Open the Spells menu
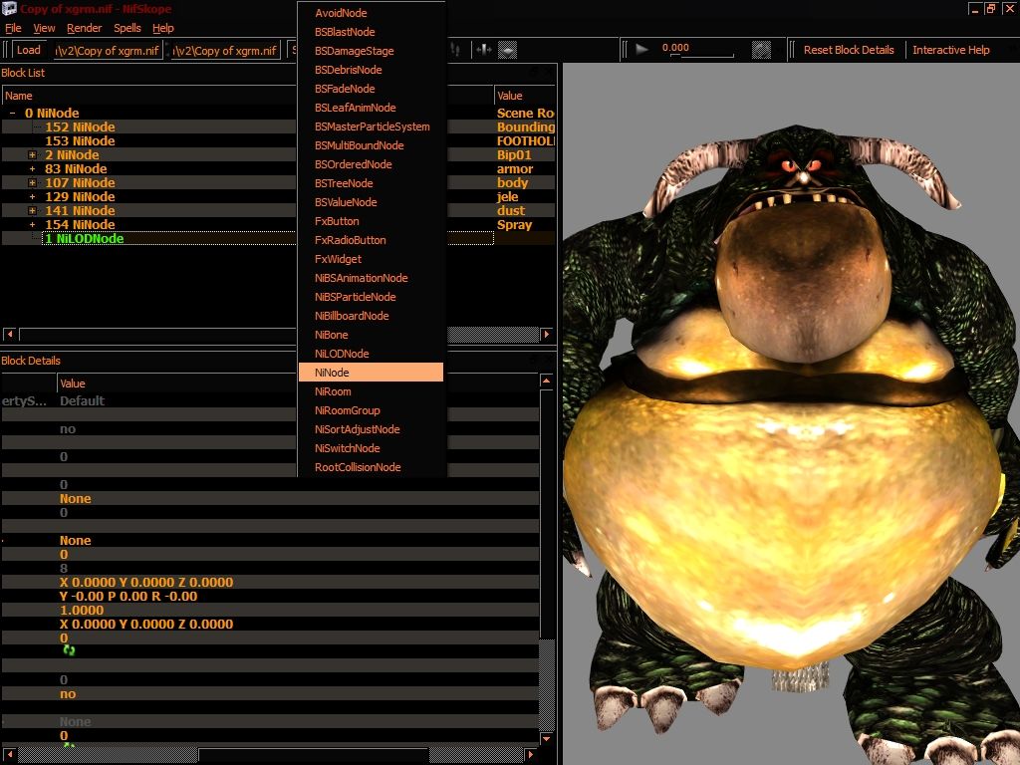Screen dimensions: 1020x765 click(x=127, y=28)
